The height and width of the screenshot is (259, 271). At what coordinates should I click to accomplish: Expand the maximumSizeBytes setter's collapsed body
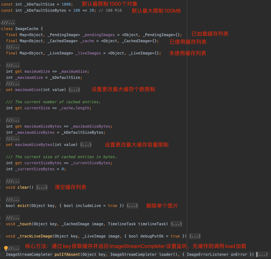(x=86, y=145)
